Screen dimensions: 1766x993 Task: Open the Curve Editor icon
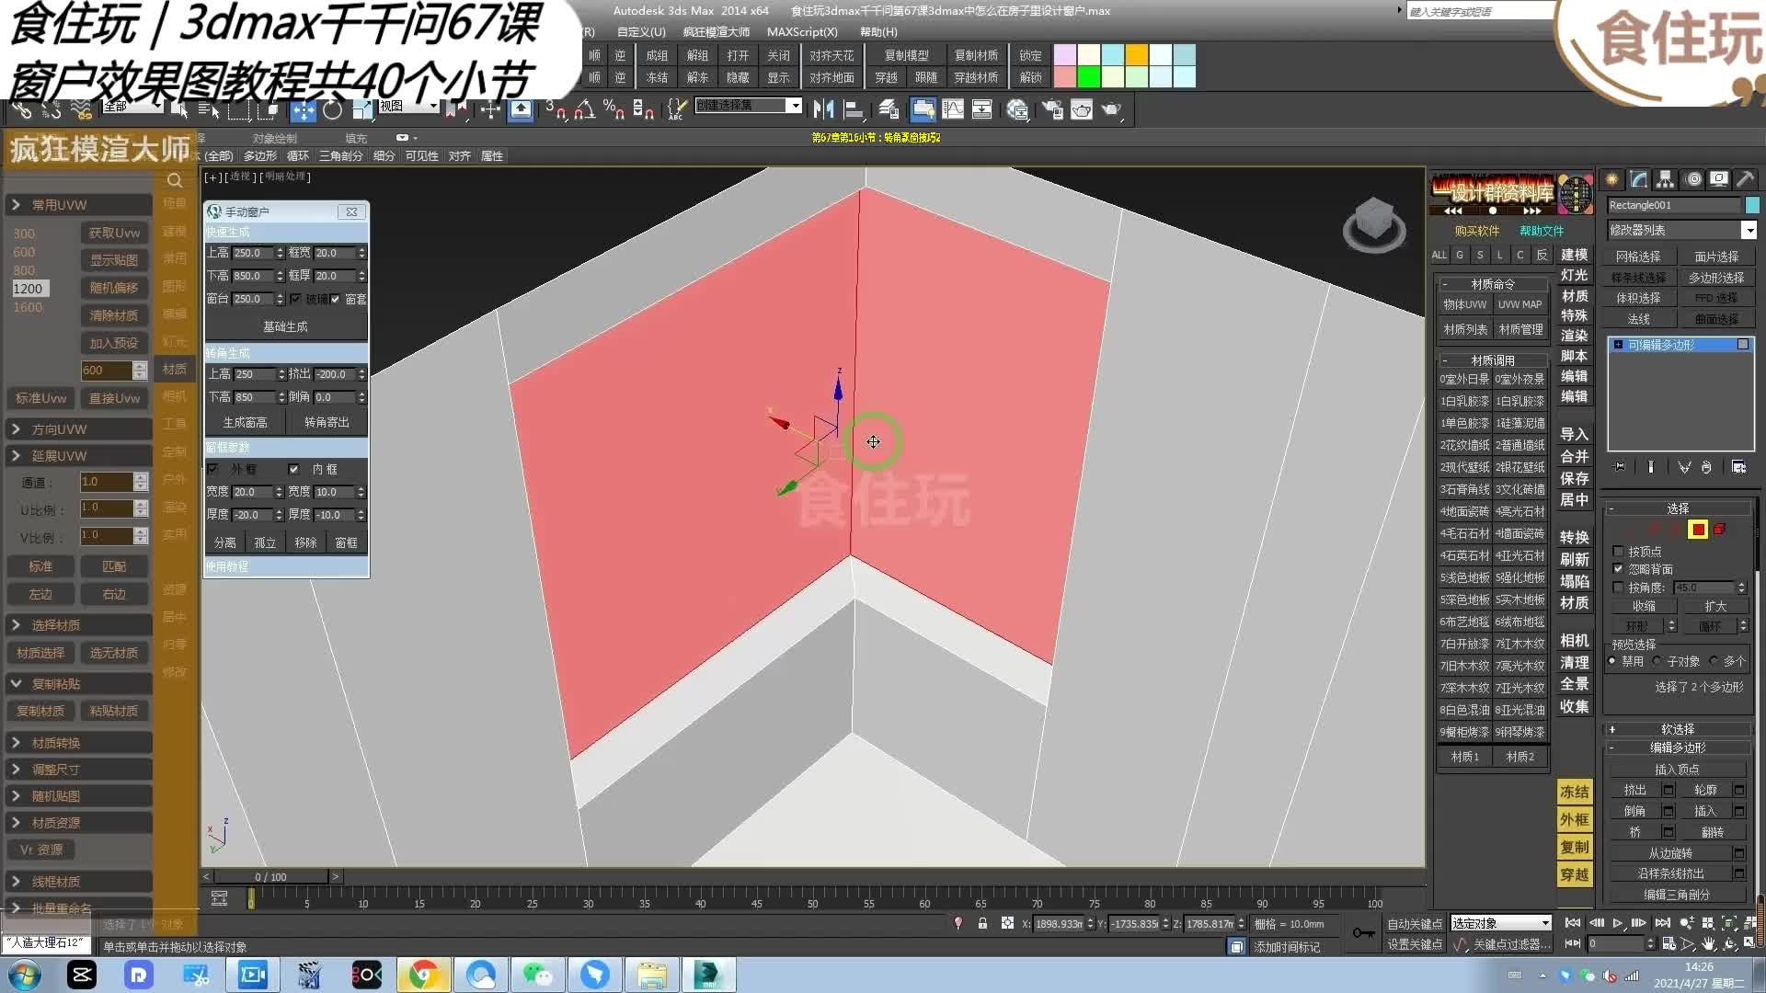click(x=953, y=110)
